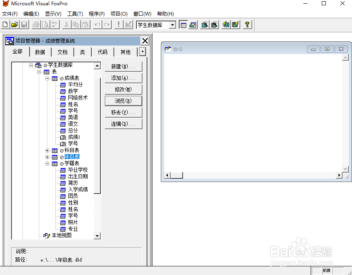Switch to the 代码 tab
This screenshot has width=352, height=275.
click(103, 52)
